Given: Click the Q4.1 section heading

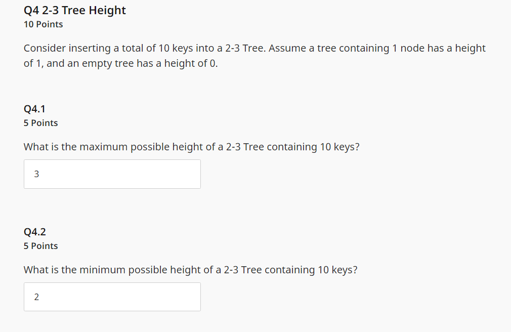Looking at the screenshot, I should click(x=34, y=108).
